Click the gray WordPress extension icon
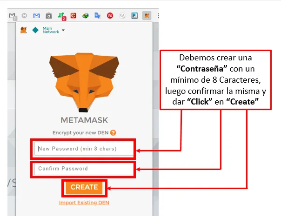 point(122,16)
